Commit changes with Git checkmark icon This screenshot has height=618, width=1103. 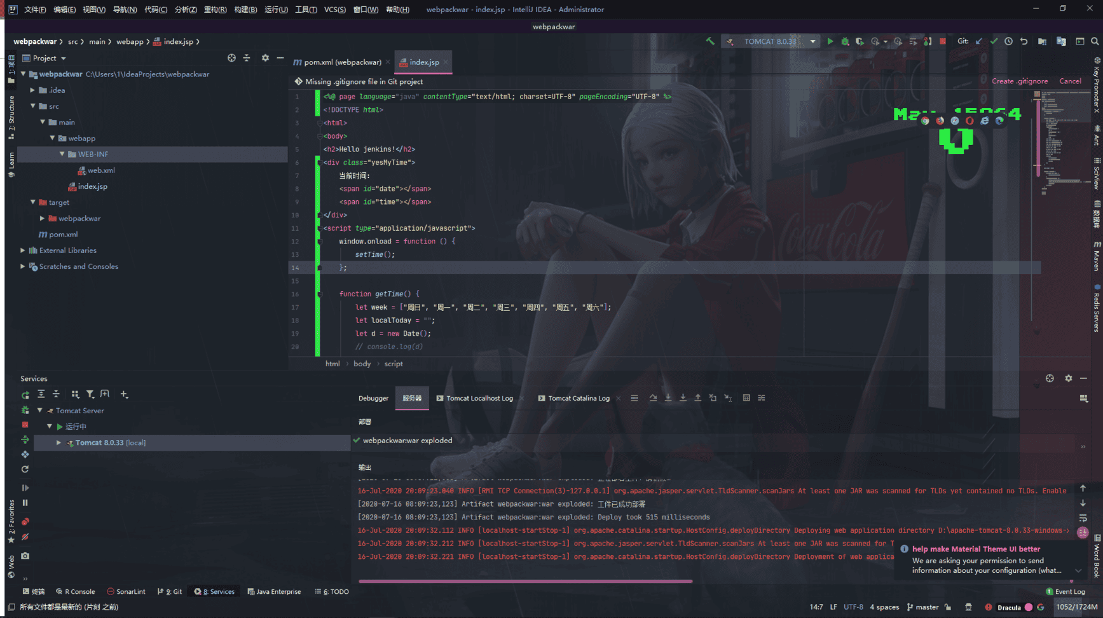coord(994,41)
